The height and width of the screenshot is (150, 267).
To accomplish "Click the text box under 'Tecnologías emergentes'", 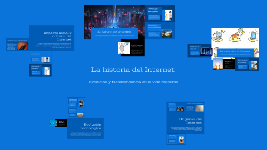I will click(x=154, y=17).
